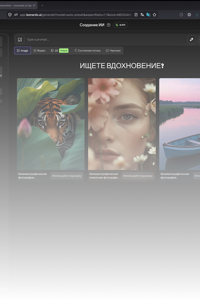Open the tiger in leaves thumbnail
Viewport: 200px width, 301px height.
(x=51, y=124)
